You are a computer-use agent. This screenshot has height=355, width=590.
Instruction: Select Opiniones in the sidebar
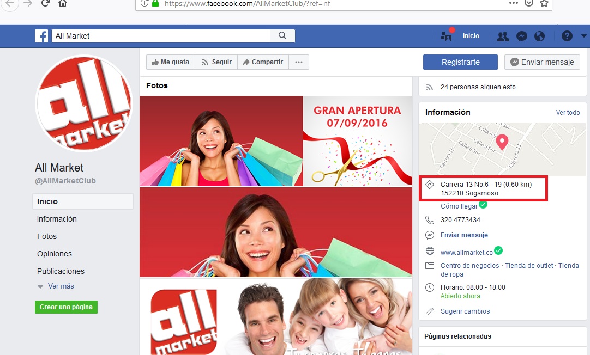(x=54, y=254)
